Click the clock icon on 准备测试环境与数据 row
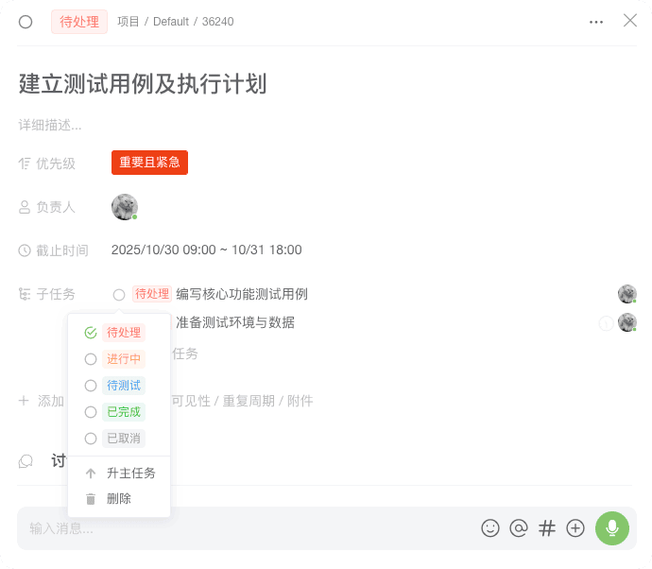 tap(606, 323)
